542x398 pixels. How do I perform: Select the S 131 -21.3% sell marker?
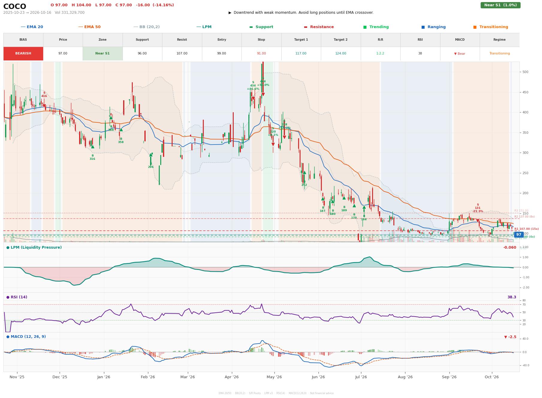click(x=478, y=221)
